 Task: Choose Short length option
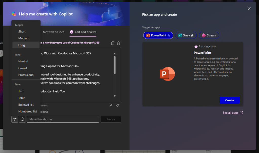22,32
